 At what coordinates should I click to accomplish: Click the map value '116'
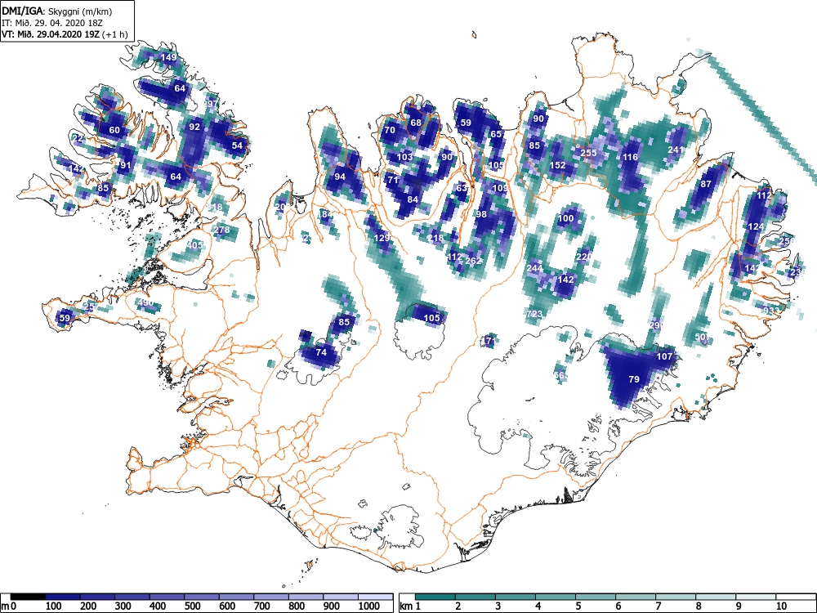coord(630,157)
